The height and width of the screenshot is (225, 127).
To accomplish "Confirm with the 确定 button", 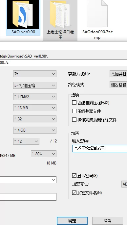I will (72, 221).
